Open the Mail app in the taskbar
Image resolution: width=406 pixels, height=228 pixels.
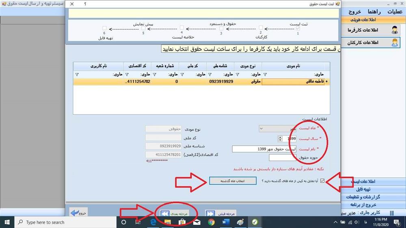click(x=197, y=222)
